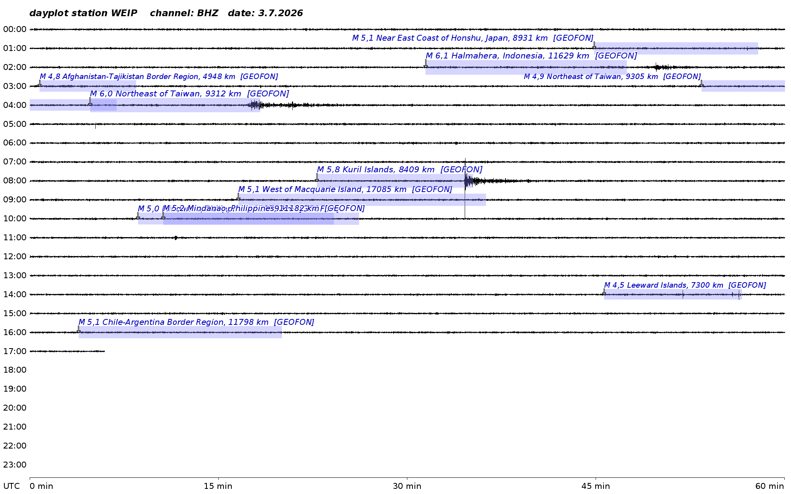
Task: Click the onset arrow of the M 4,9 Taiwan event
Action: click(x=701, y=83)
